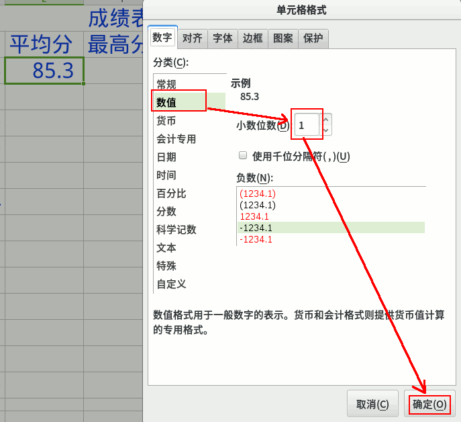Open the 保护 tab
The height and width of the screenshot is (422, 461).
pos(313,39)
